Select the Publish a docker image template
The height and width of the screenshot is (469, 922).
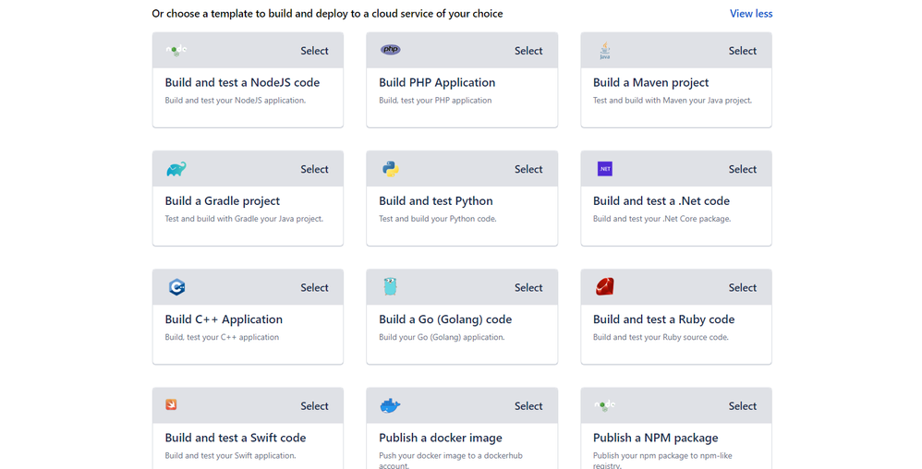[528, 406]
